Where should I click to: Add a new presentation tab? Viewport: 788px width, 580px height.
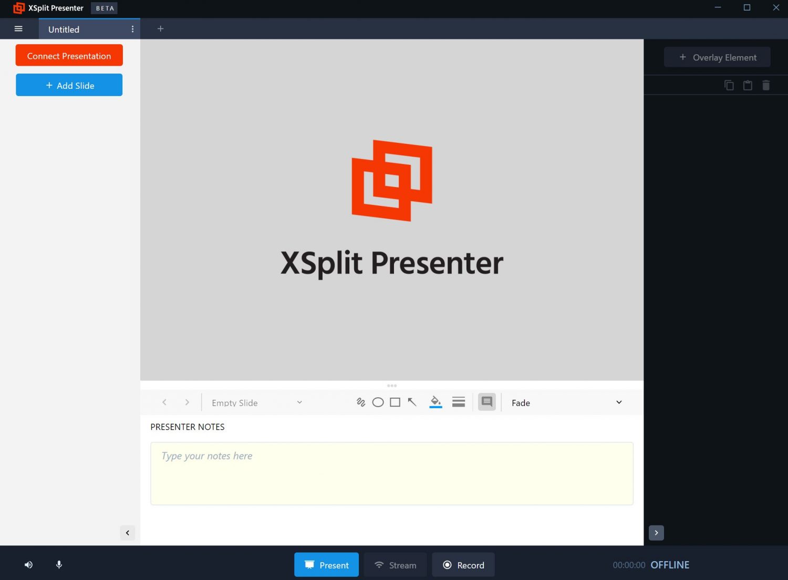point(161,29)
